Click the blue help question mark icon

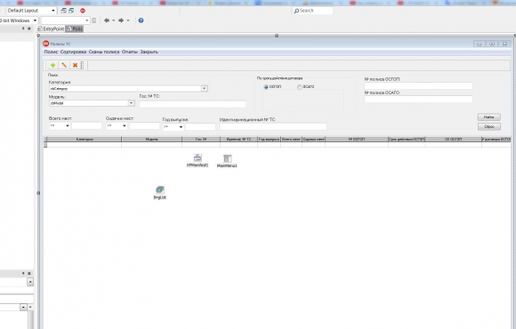tap(141, 20)
